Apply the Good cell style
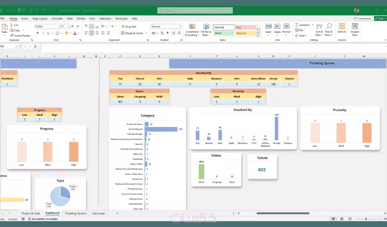Screen dimensions: 387x227 tap(223, 33)
